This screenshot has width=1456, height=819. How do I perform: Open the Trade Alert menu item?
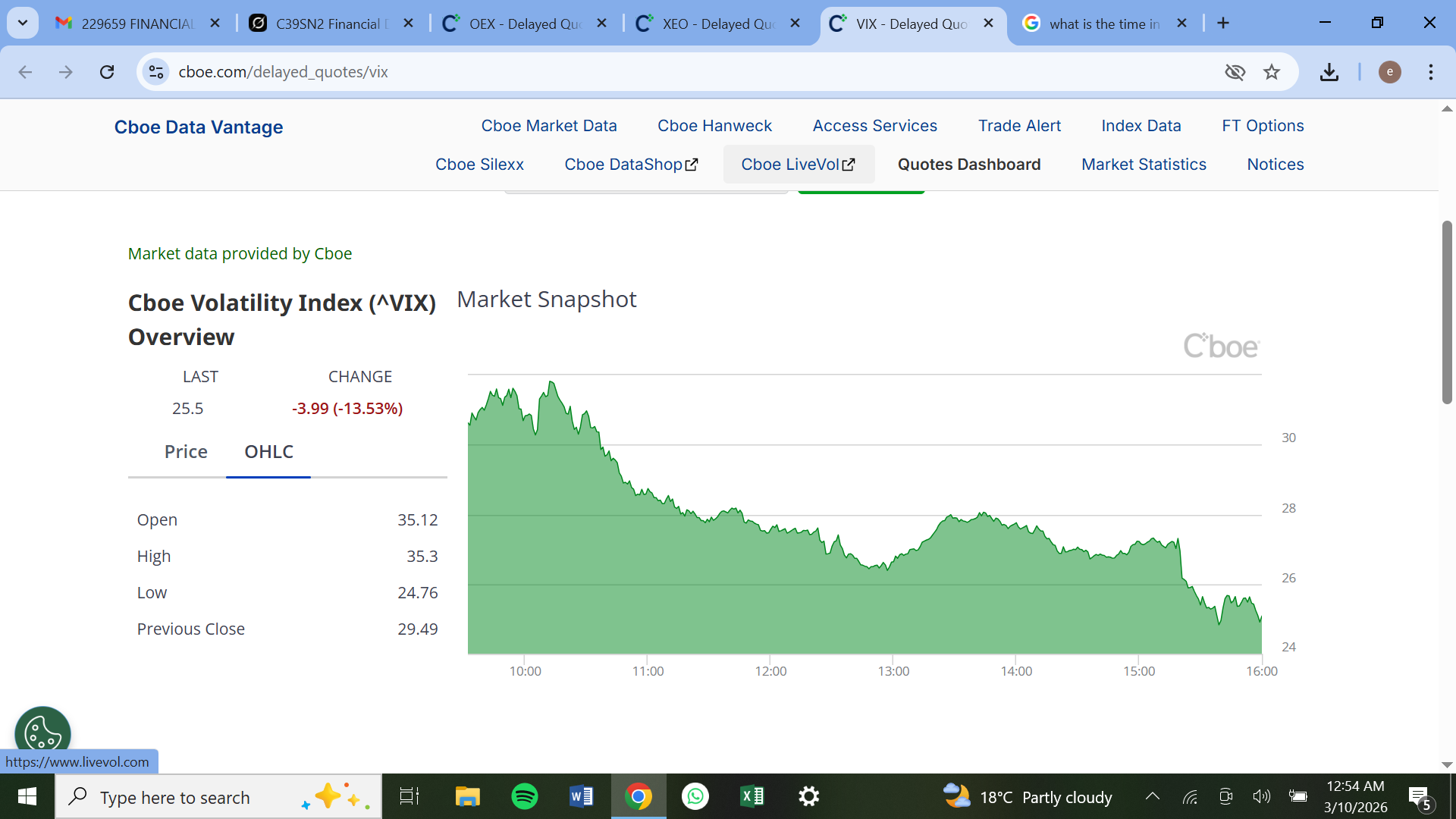[1019, 126]
